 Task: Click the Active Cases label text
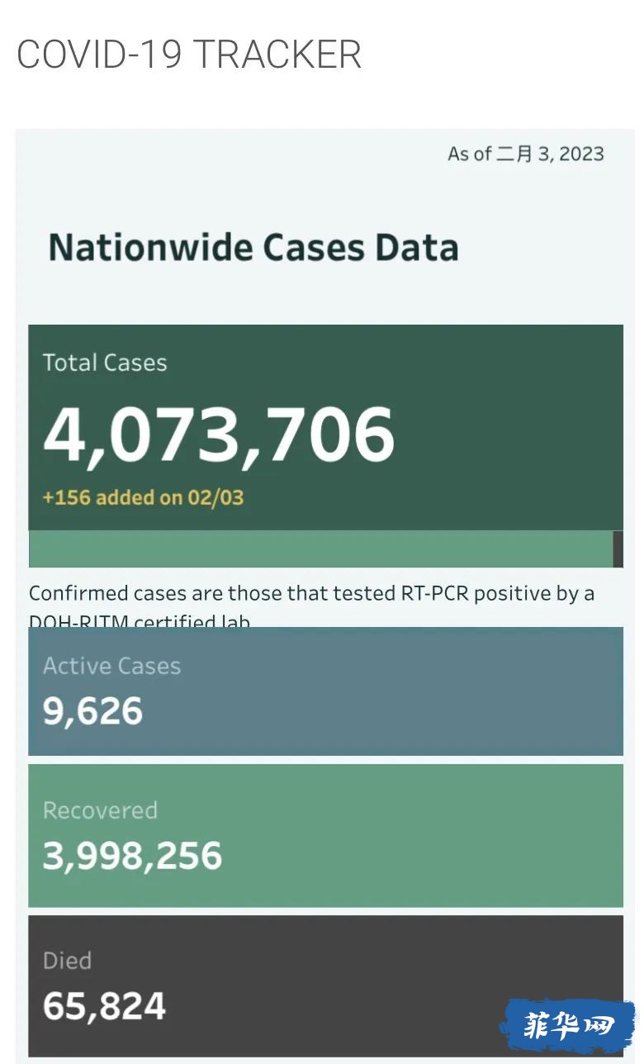point(111,666)
